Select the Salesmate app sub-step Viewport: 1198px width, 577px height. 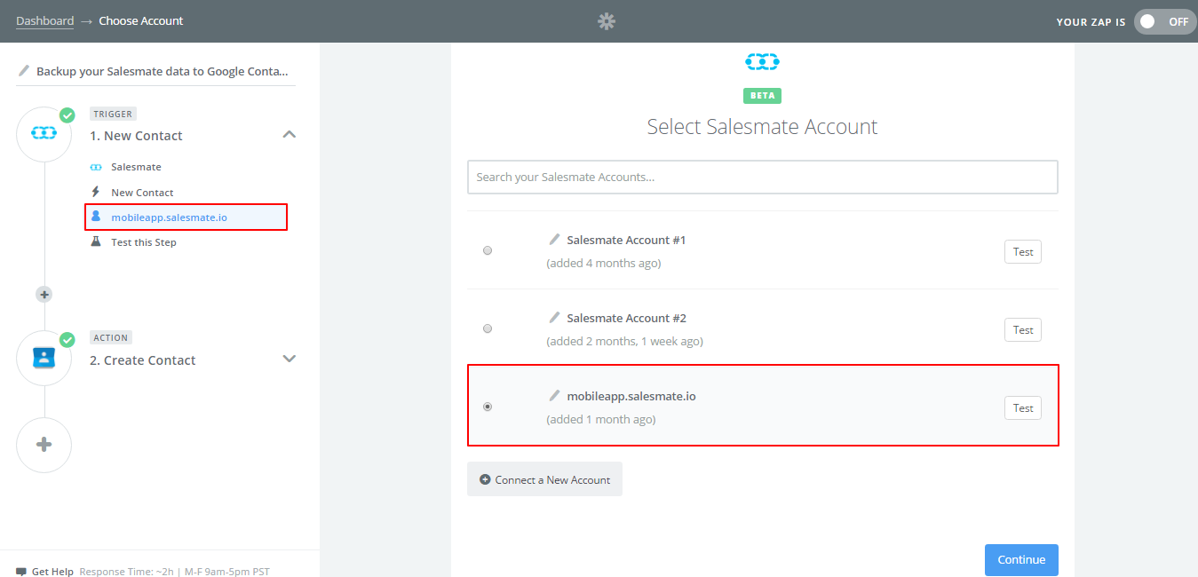136,167
